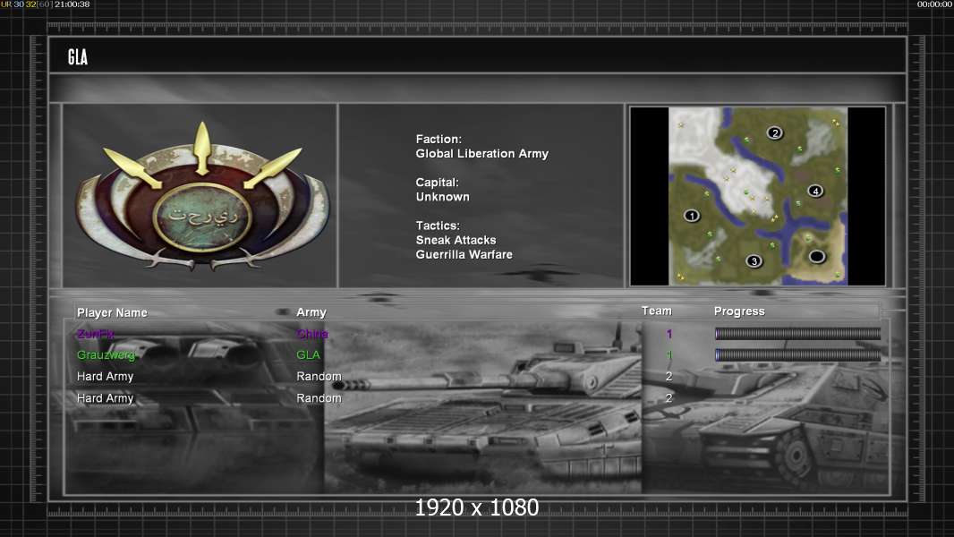Select start position 2 on the minimap

pyautogui.click(x=774, y=132)
